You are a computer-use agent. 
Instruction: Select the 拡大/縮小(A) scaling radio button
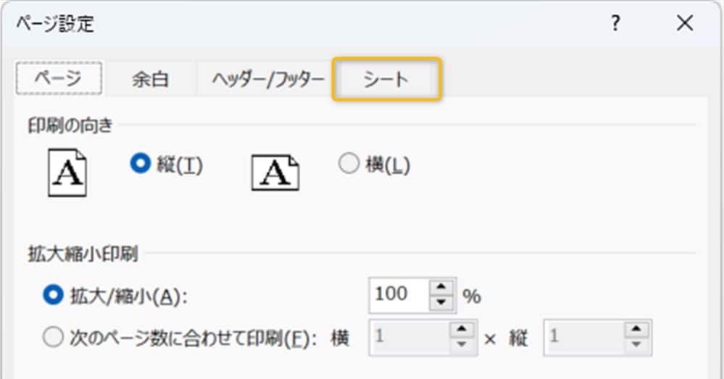coord(54,296)
